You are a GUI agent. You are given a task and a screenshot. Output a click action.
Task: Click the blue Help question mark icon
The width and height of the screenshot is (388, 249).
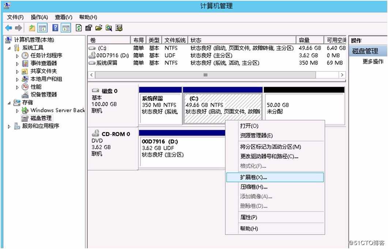(56, 28)
